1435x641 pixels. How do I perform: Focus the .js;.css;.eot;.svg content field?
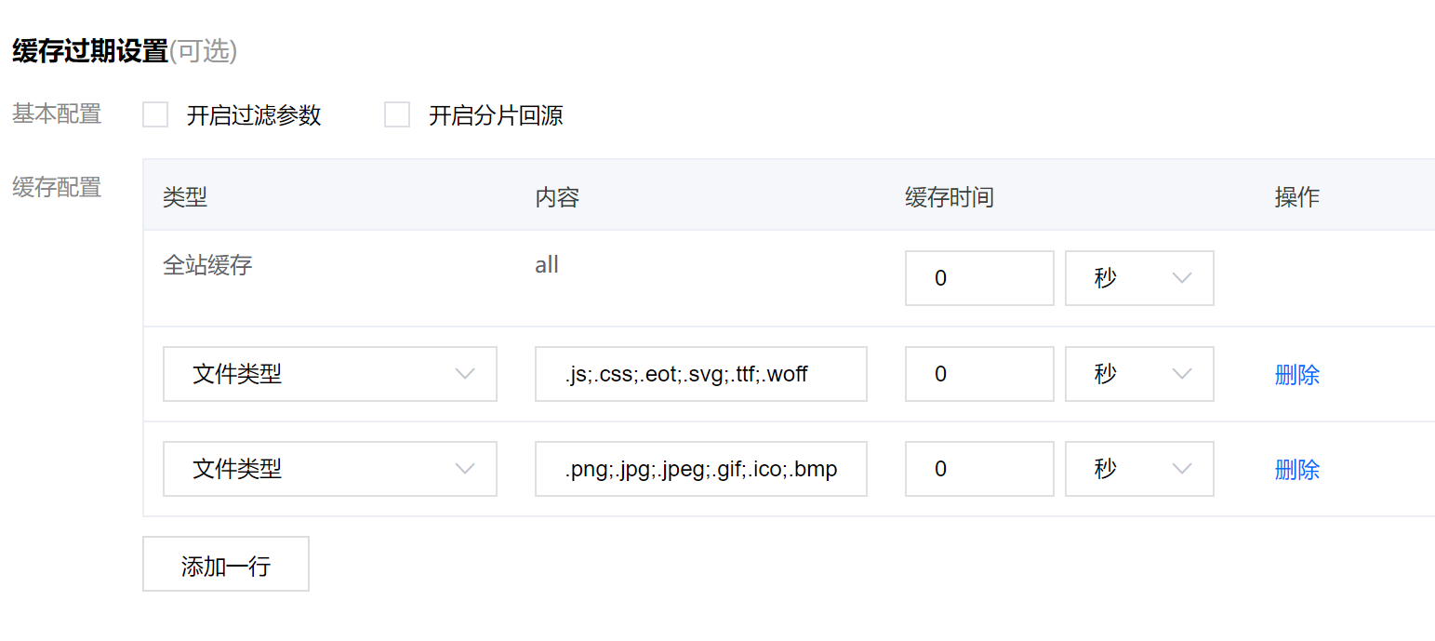coord(701,374)
